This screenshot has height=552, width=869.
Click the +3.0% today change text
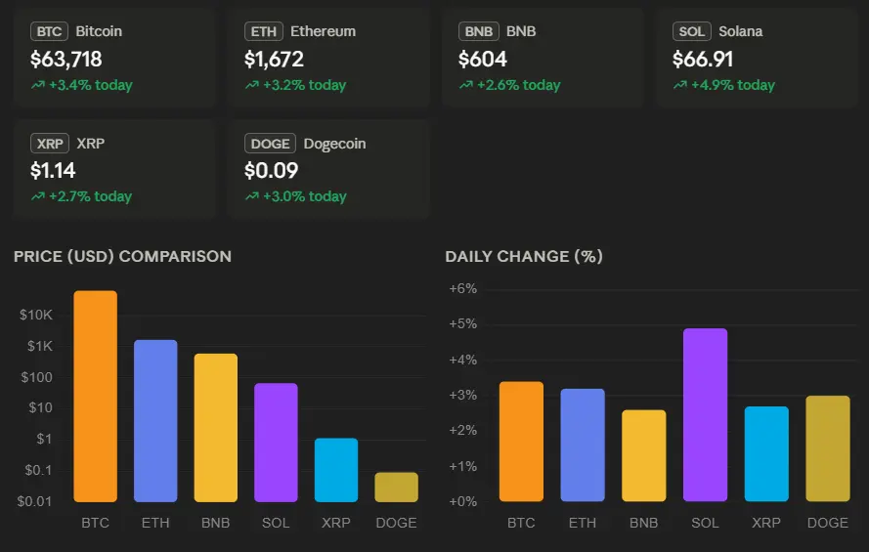click(305, 196)
